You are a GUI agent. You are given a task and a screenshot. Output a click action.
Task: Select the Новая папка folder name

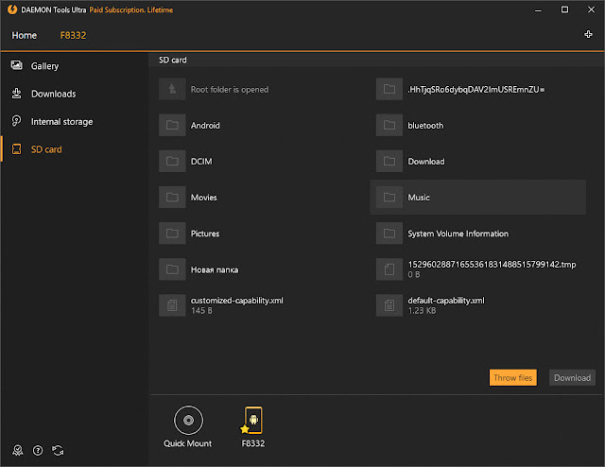215,269
